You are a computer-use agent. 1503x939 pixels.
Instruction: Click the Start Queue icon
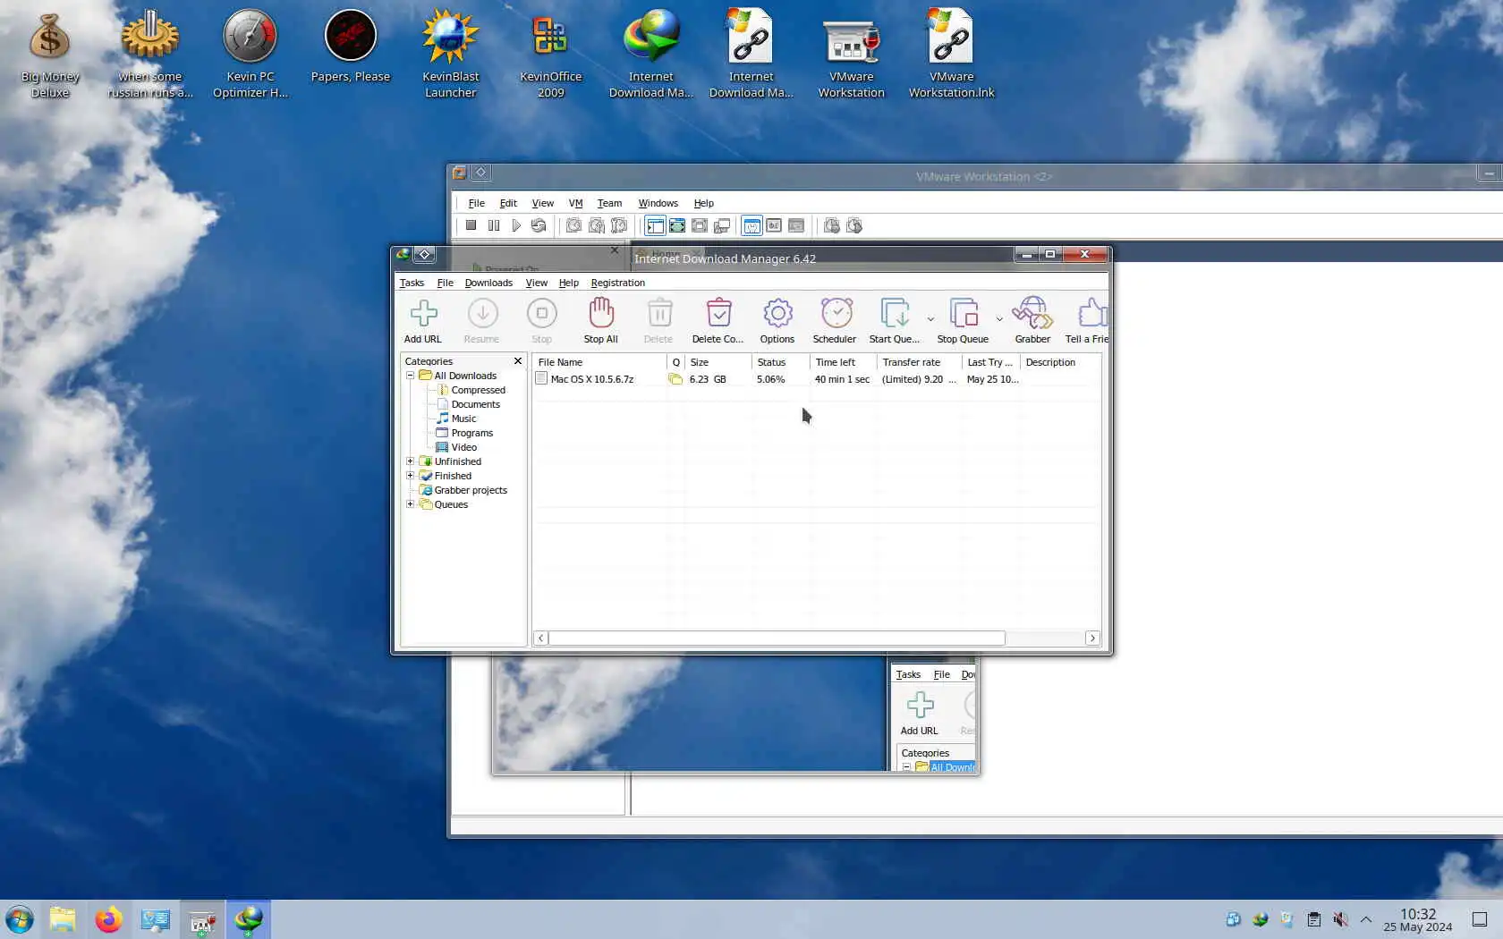pos(895,314)
